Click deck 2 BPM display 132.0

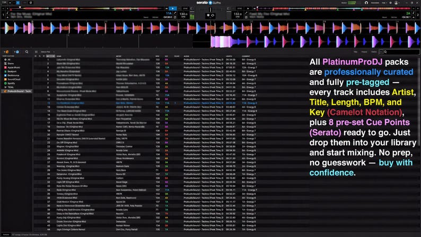[x=238, y=15]
